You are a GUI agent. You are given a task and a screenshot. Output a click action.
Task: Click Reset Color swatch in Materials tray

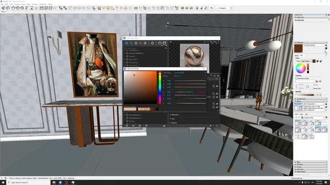(312, 88)
